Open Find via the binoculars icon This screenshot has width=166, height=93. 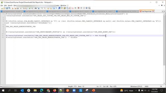36,8
